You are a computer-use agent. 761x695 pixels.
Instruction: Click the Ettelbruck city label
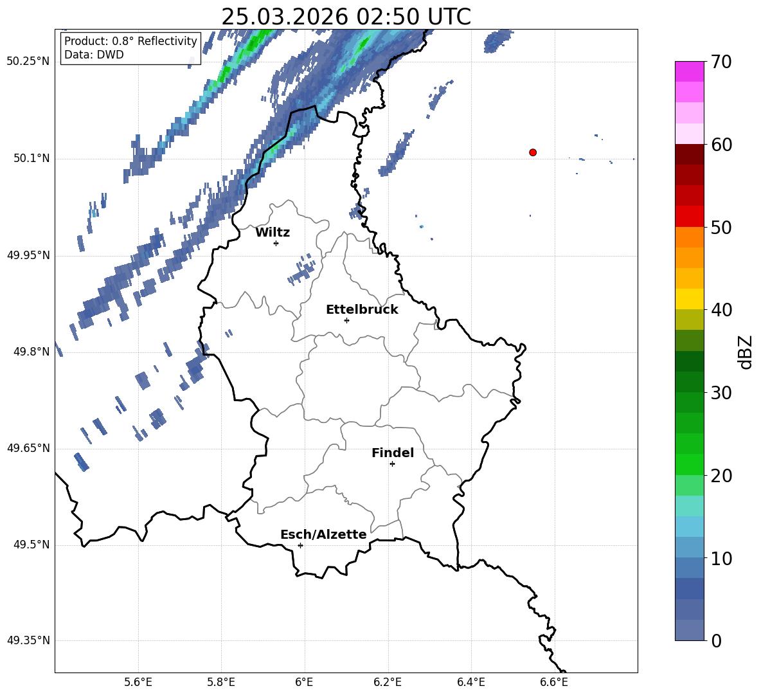[x=362, y=310]
